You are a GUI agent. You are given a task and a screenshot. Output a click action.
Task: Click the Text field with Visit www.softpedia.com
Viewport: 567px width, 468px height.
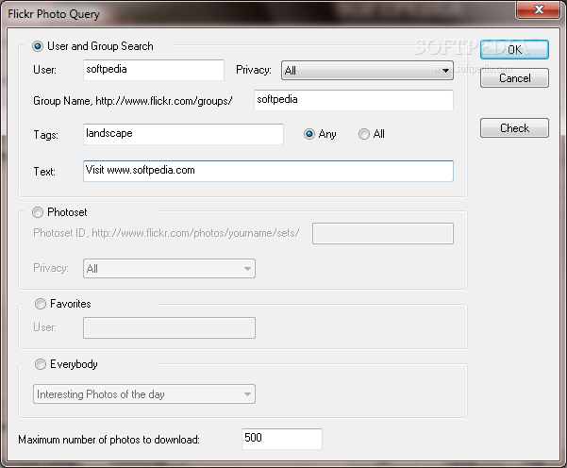pos(268,171)
